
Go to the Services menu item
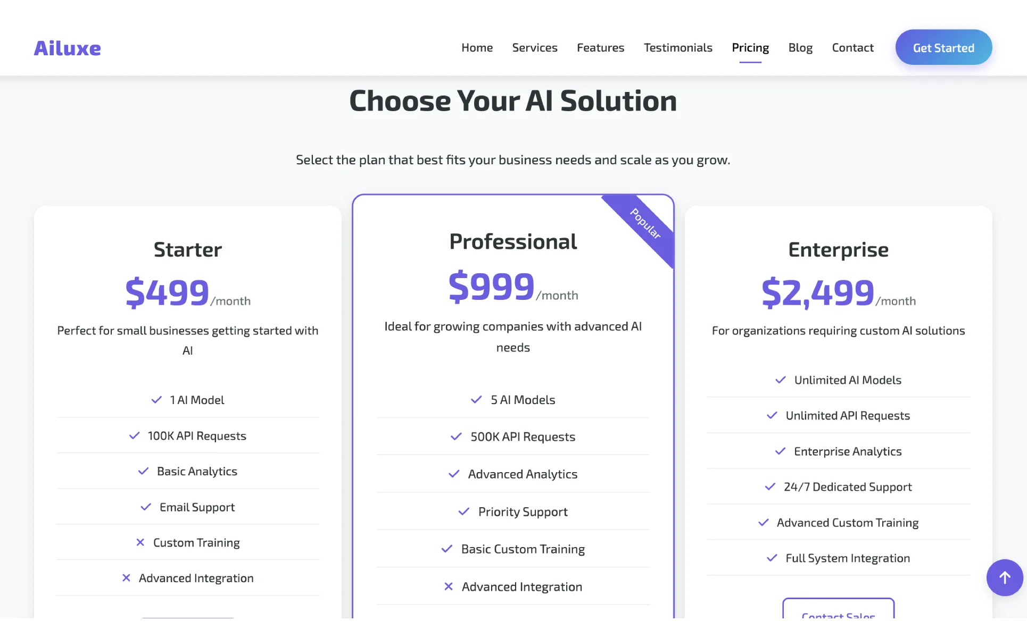click(x=535, y=48)
